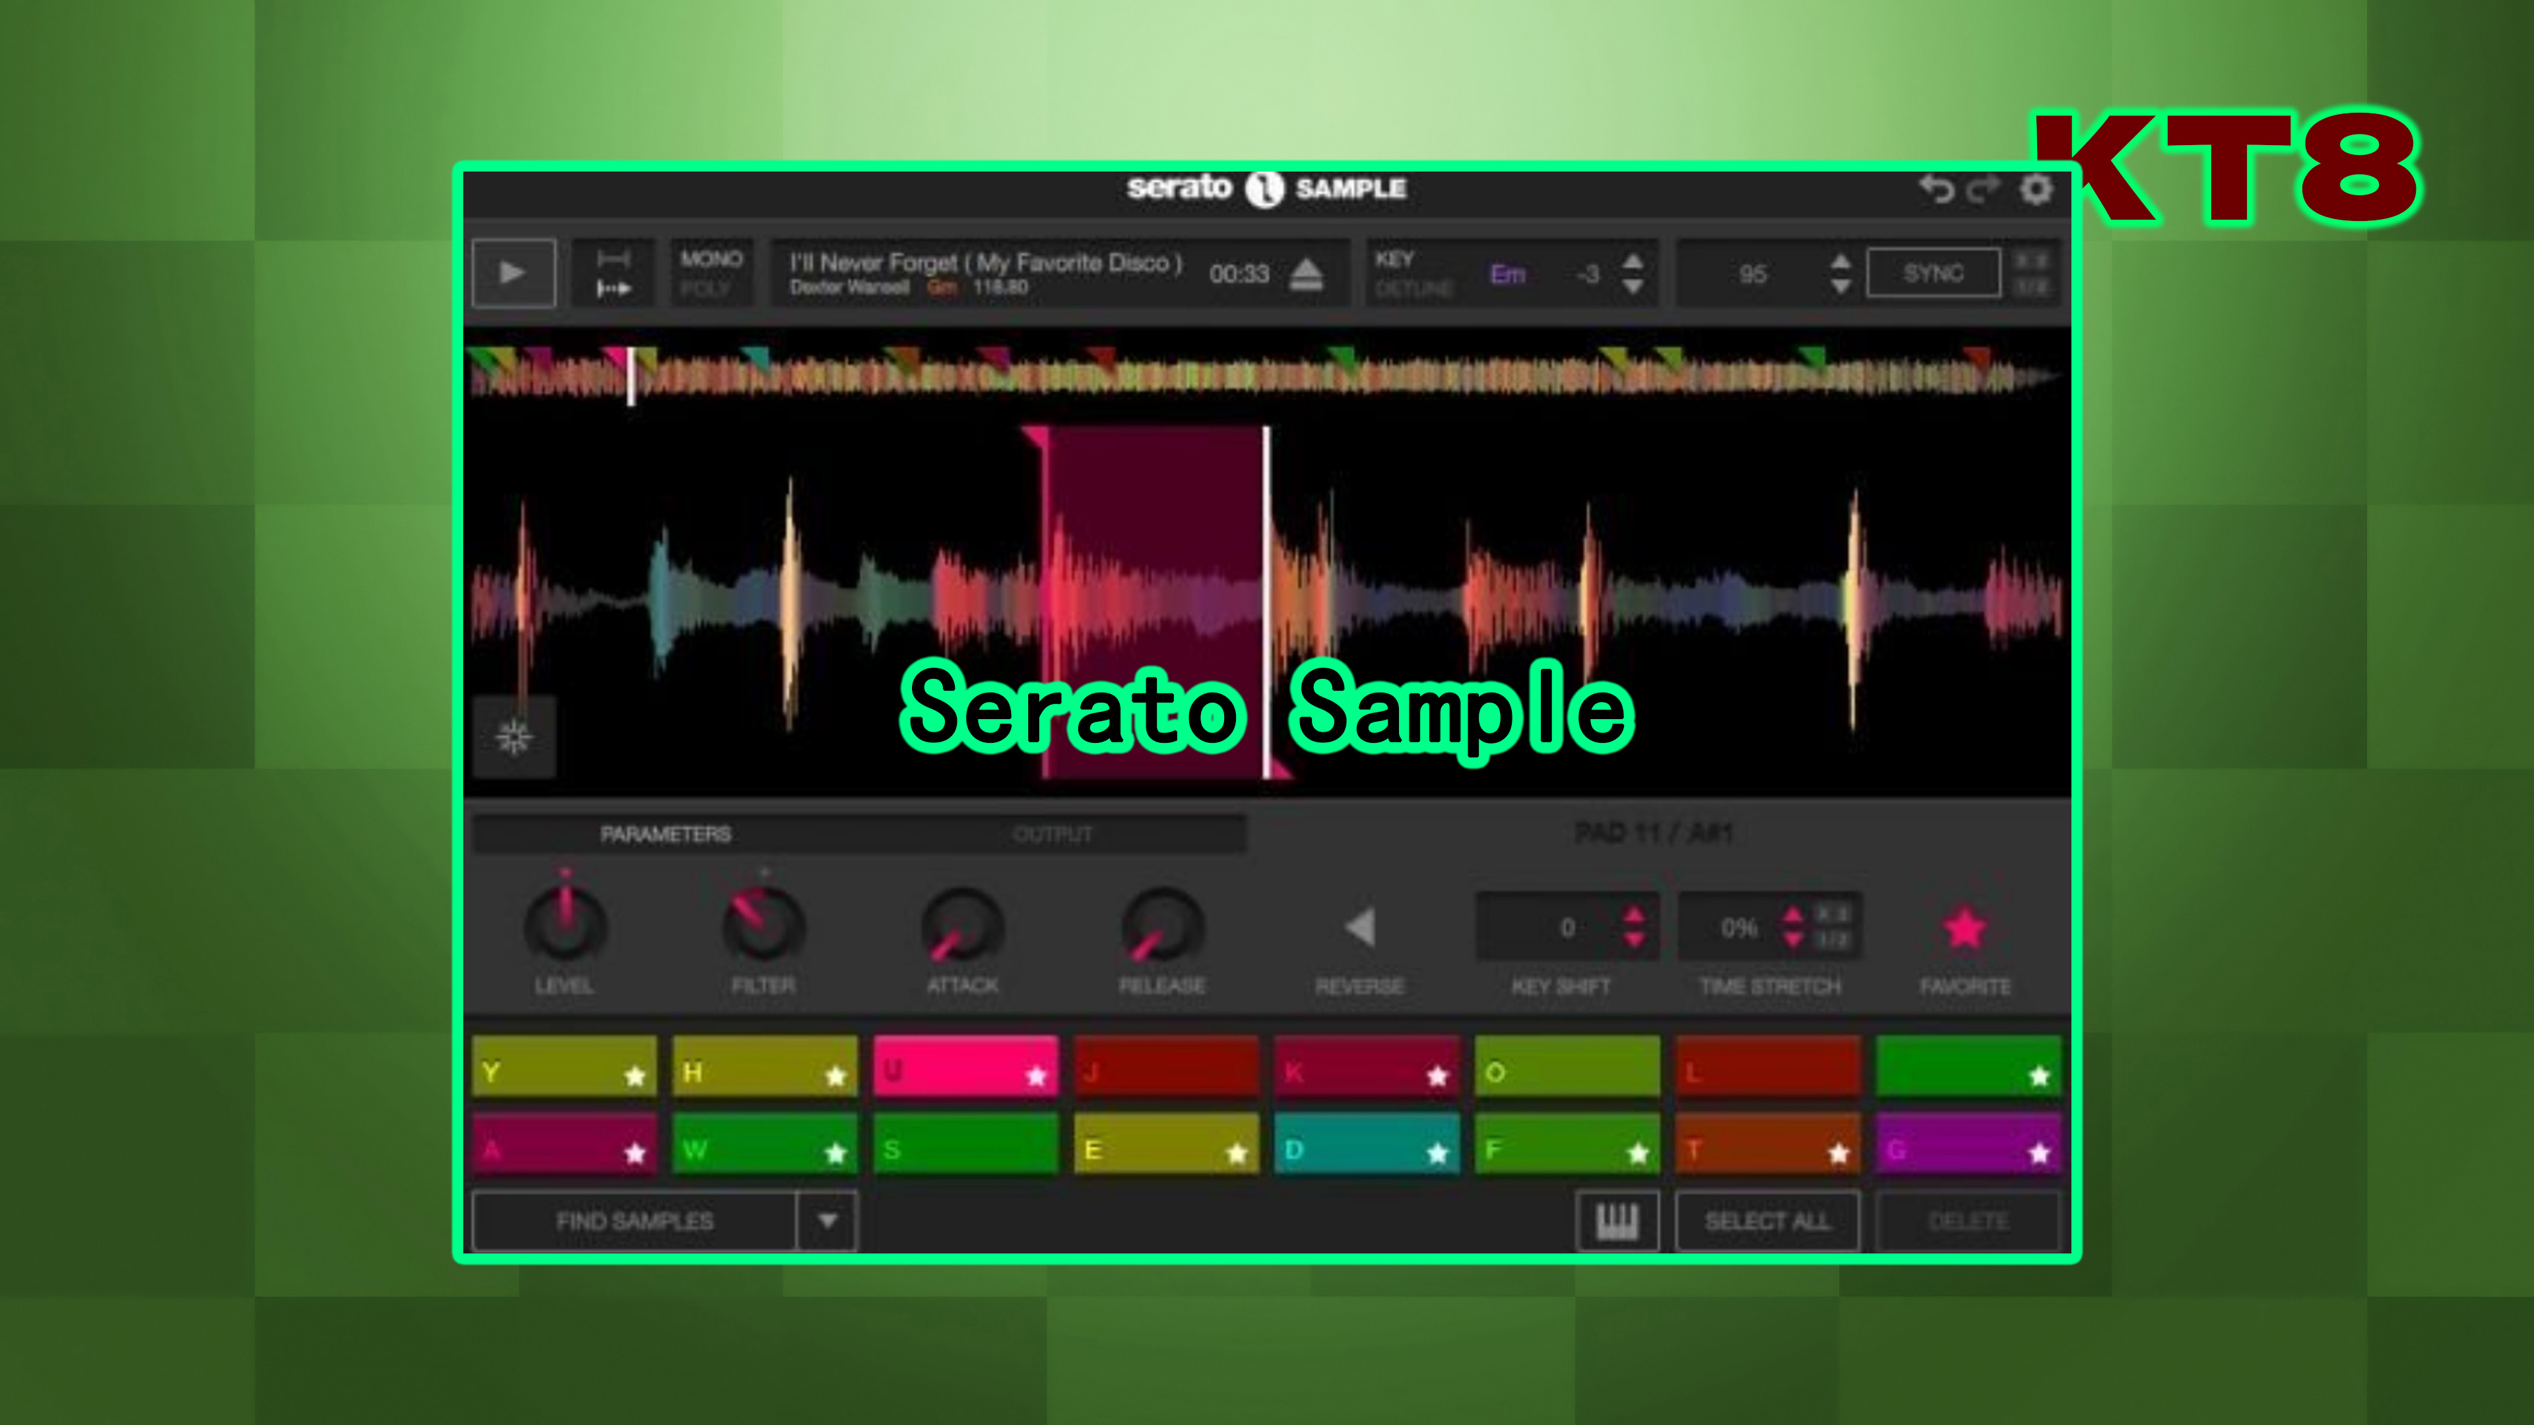Select the pink U pad
The width and height of the screenshot is (2534, 1425).
[965, 1066]
